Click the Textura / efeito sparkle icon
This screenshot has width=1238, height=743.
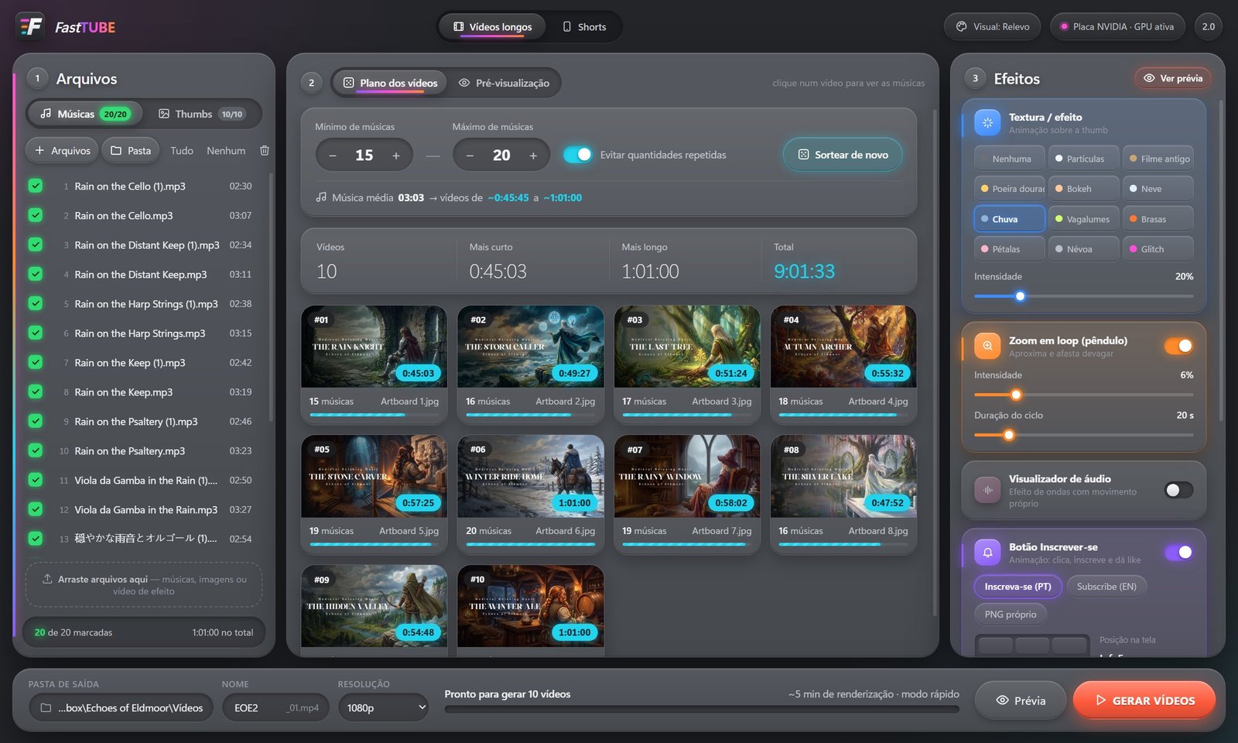pyautogui.click(x=987, y=122)
